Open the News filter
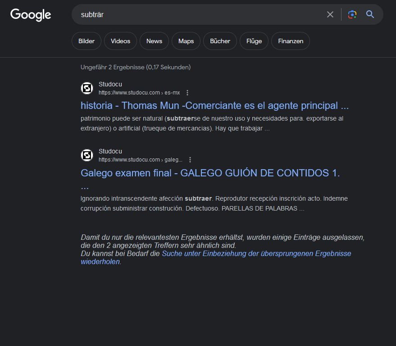 154,41
